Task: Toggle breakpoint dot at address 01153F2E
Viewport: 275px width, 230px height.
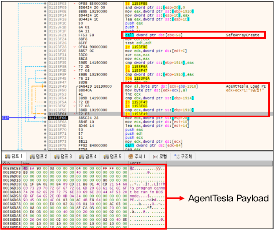Action: tap(45, 51)
